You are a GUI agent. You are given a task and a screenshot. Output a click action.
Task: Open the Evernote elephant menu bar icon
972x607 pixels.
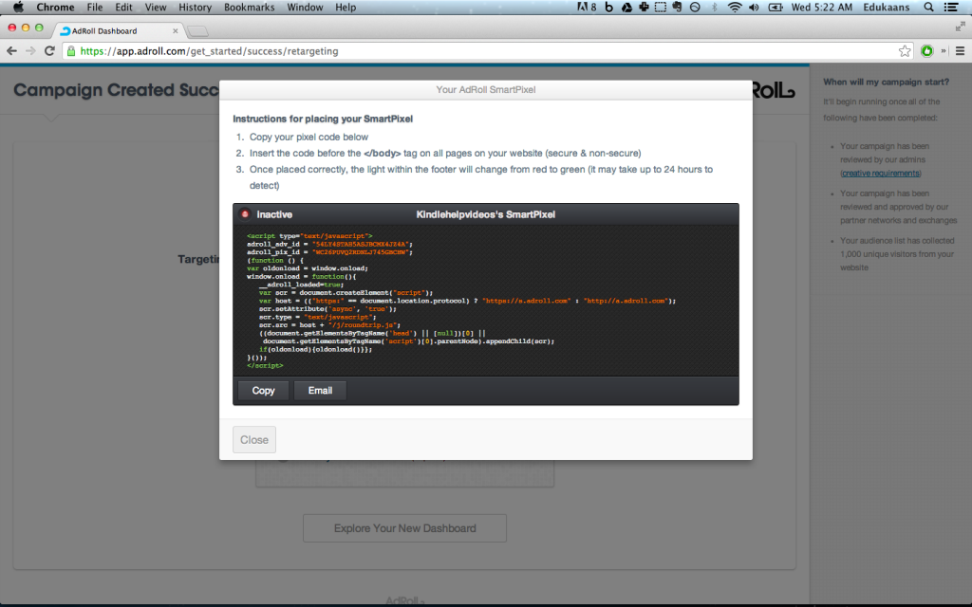pos(678,8)
